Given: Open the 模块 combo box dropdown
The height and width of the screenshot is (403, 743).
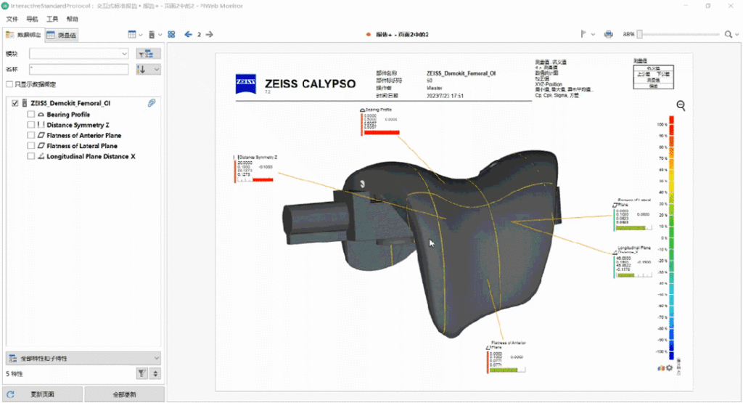Looking at the screenshot, I should coord(124,53).
